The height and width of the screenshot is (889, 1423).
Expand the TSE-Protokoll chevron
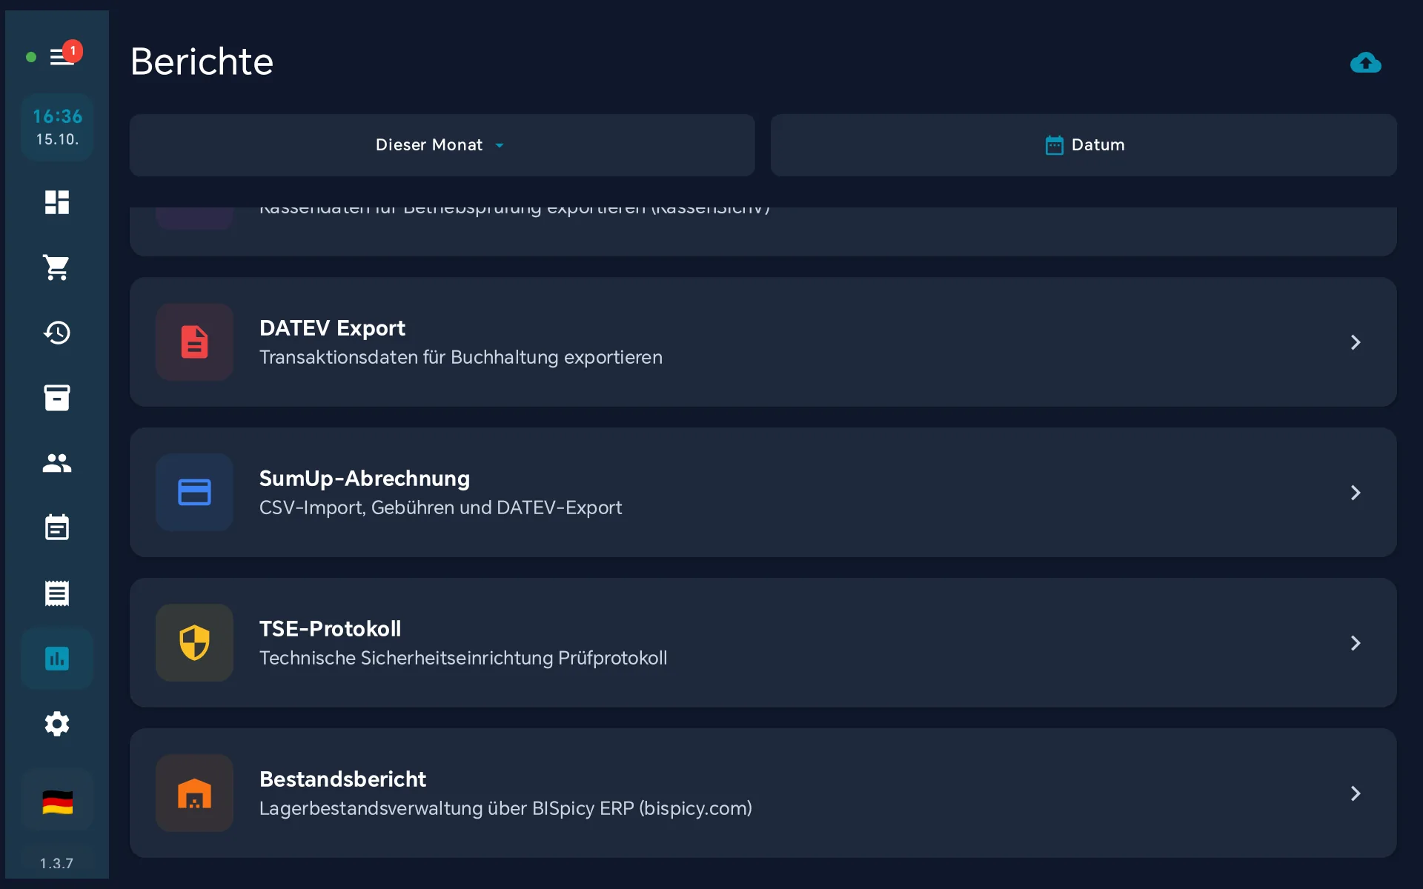pos(1356,643)
